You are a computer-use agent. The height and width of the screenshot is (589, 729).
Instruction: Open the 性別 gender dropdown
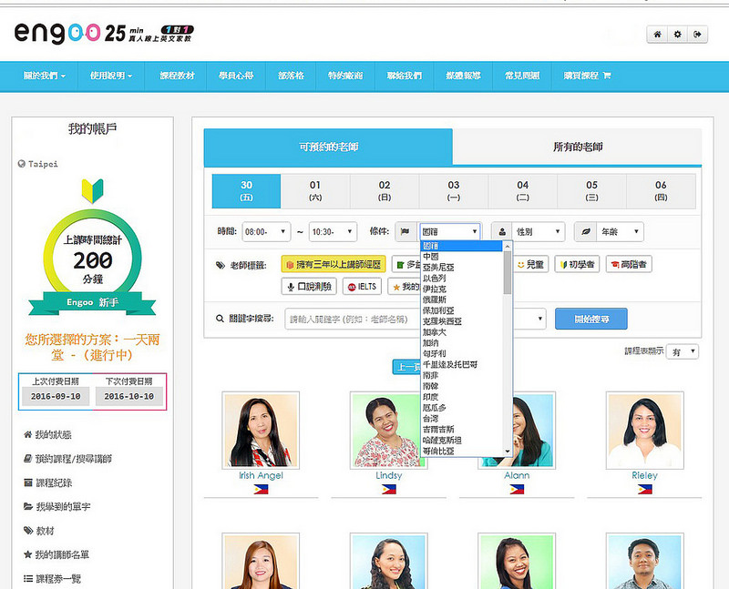tap(528, 232)
